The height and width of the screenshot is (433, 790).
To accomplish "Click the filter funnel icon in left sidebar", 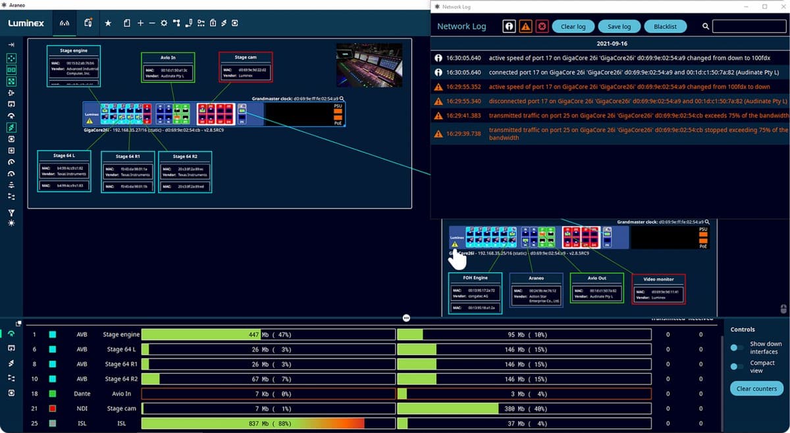I will pyautogui.click(x=11, y=213).
